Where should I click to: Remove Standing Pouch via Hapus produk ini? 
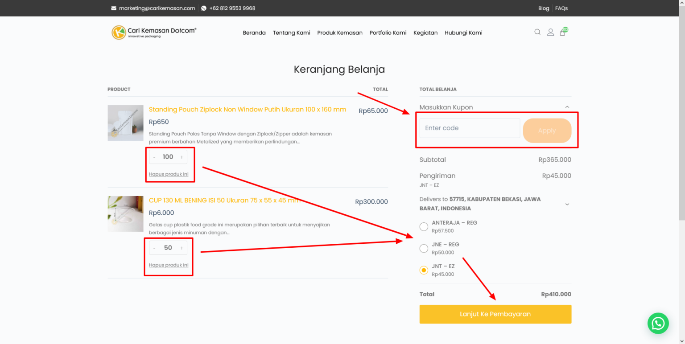pos(169,174)
